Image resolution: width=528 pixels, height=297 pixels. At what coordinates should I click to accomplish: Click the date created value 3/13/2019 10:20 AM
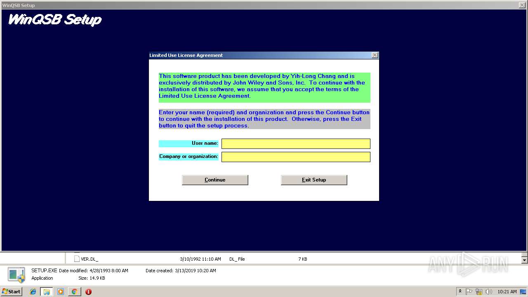tap(196, 271)
